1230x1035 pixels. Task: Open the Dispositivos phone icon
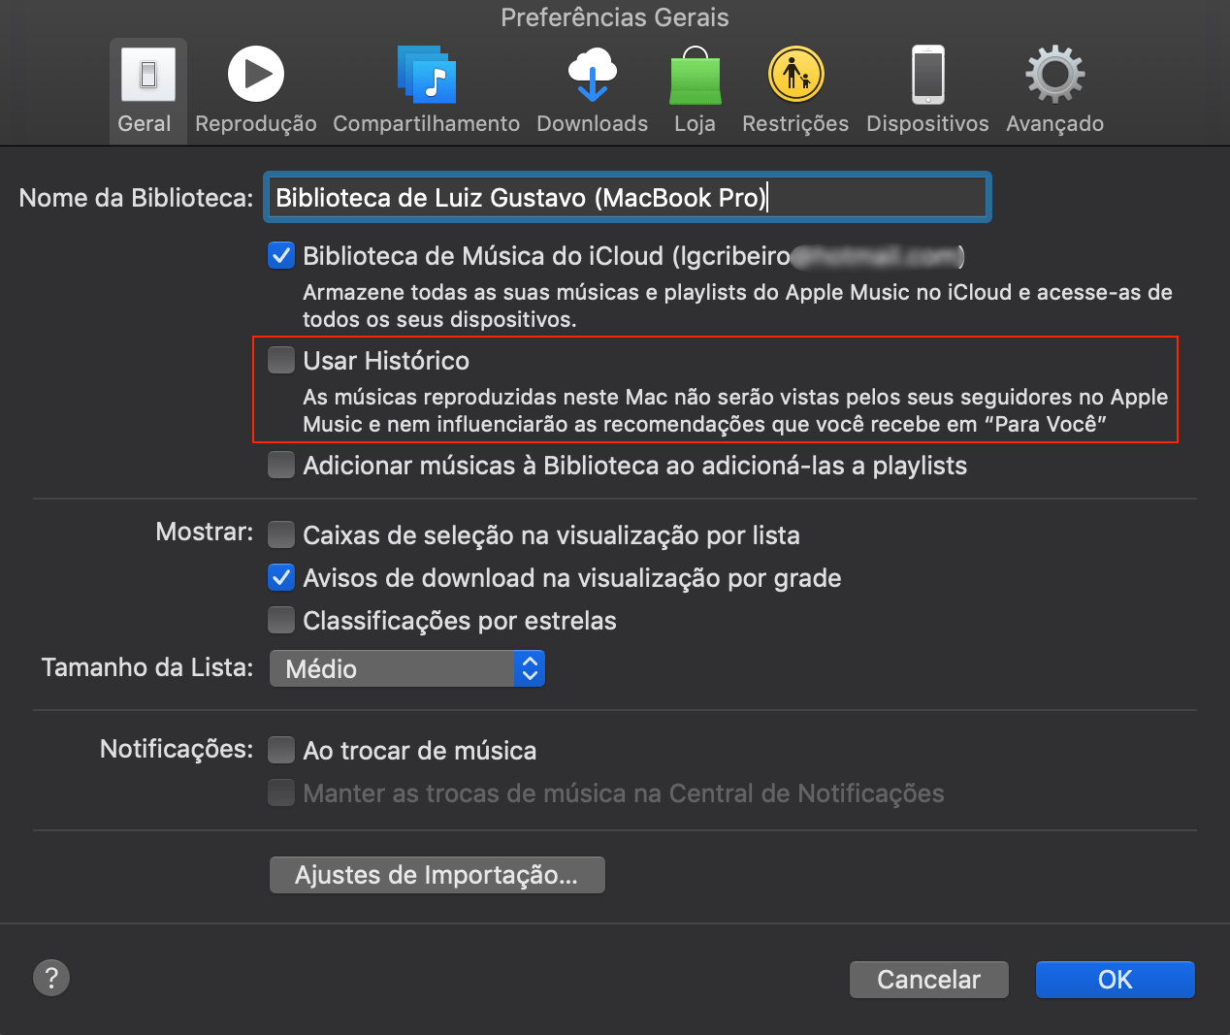[x=928, y=75]
